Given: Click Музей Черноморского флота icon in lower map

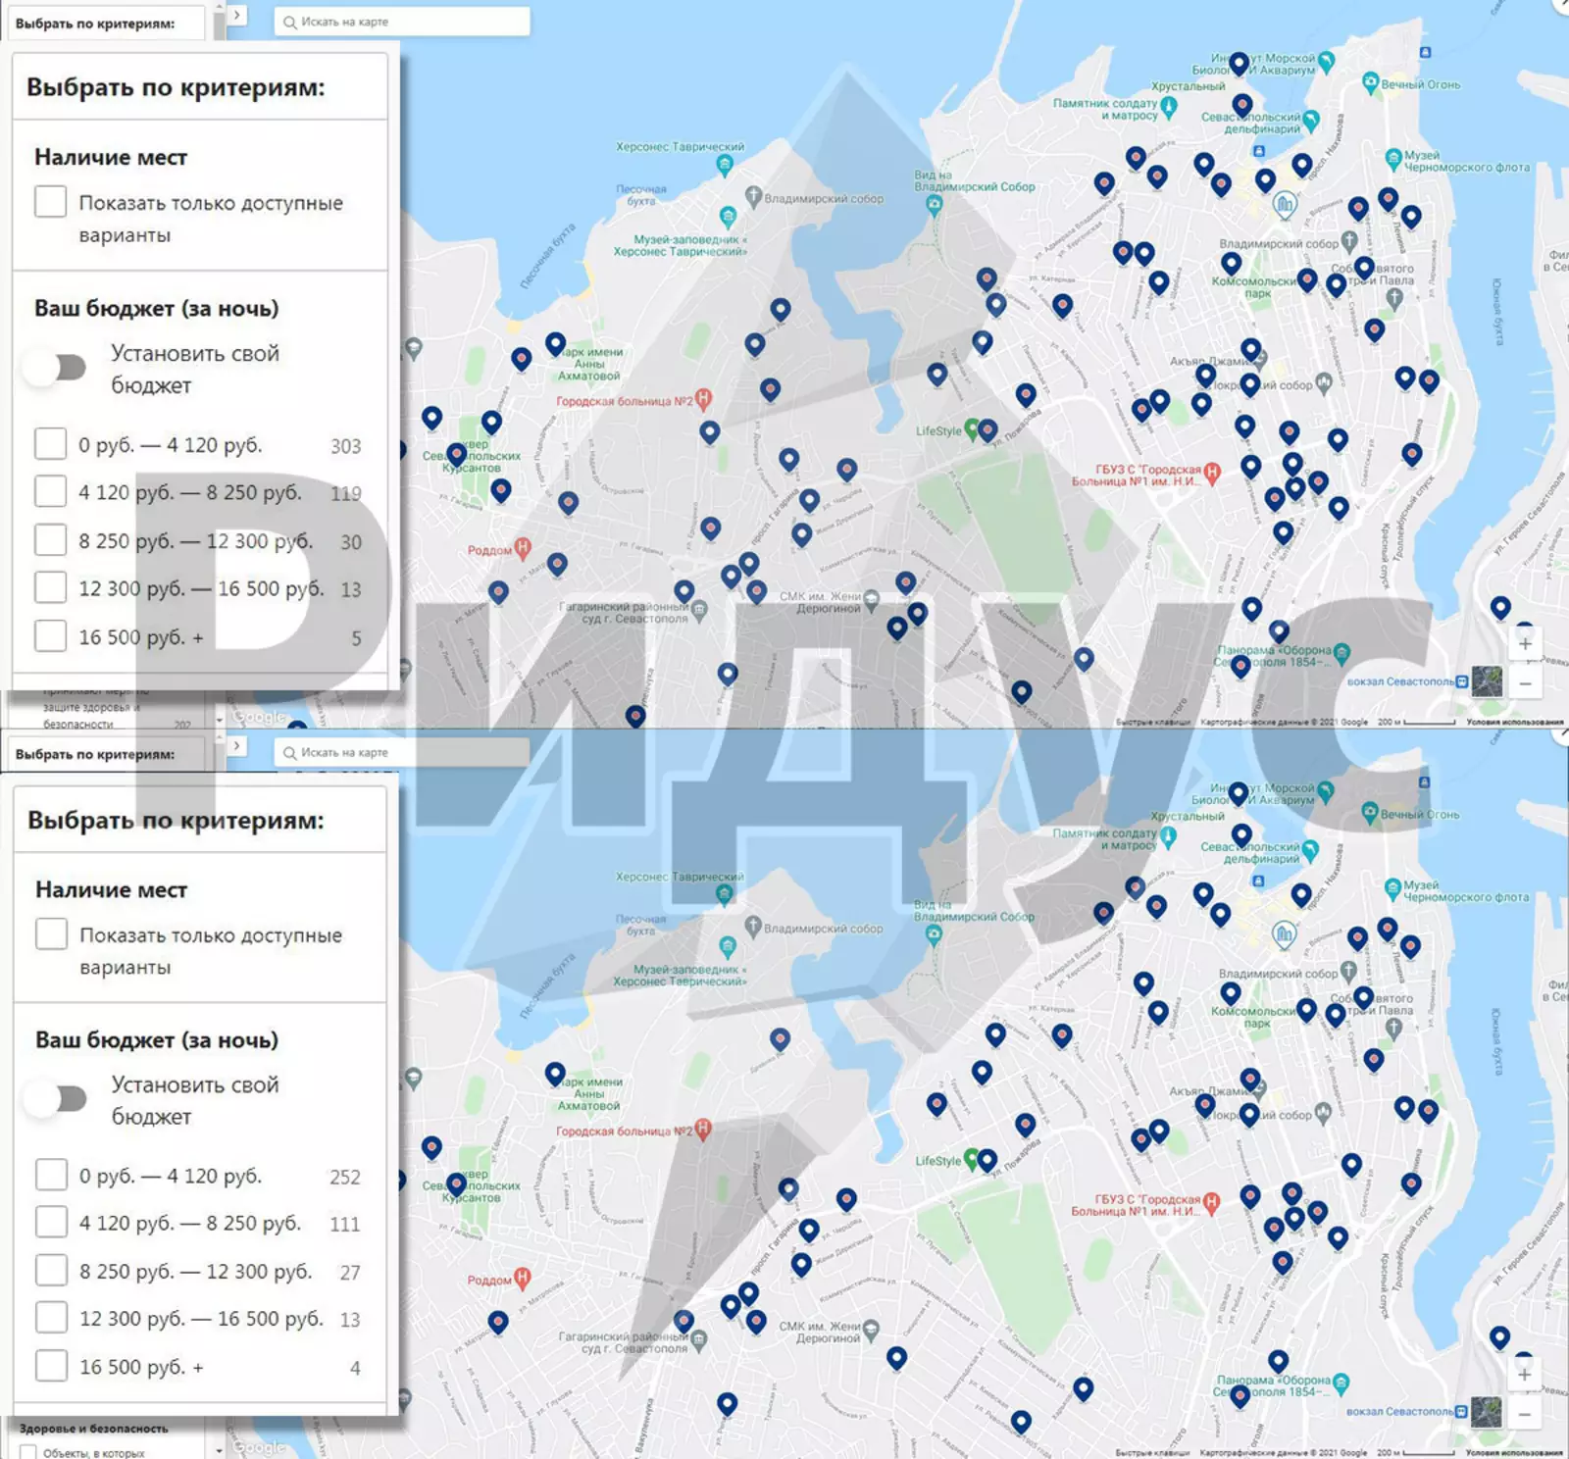Looking at the screenshot, I should coord(1392,888).
